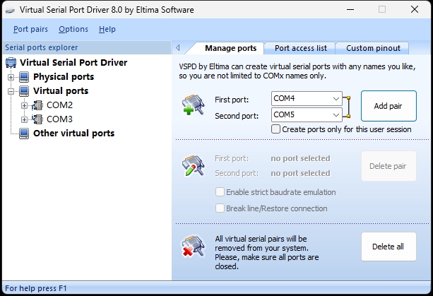Select the Physical ports label

click(64, 77)
